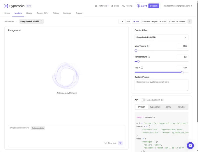Focus the System Prompt text area
Image resolution: width=198 pixels, height=152 pixels.
pos(162,85)
